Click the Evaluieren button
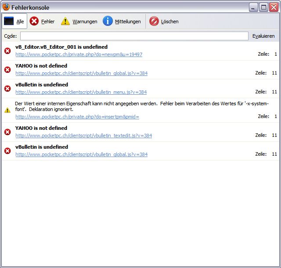 coord(263,36)
